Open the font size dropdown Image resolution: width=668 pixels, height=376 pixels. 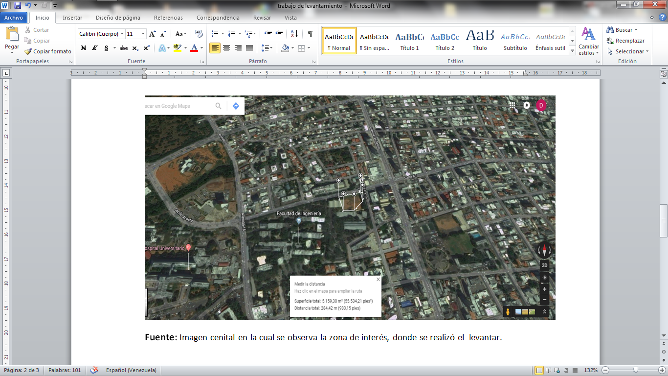coord(143,34)
